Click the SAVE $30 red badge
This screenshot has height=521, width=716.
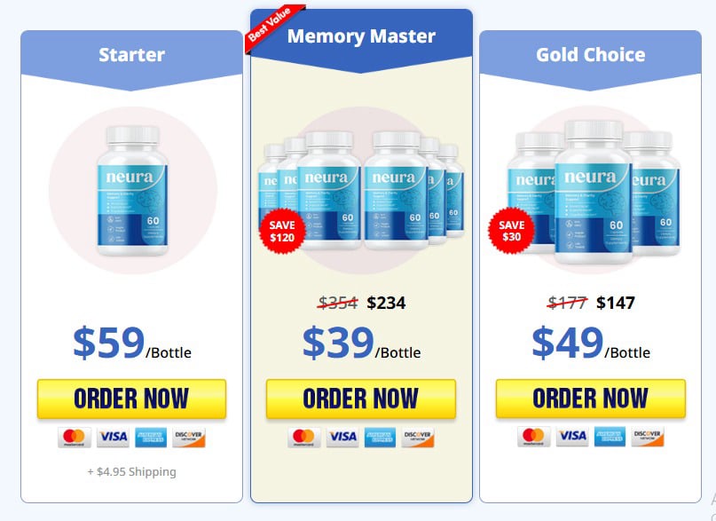pyautogui.click(x=511, y=231)
